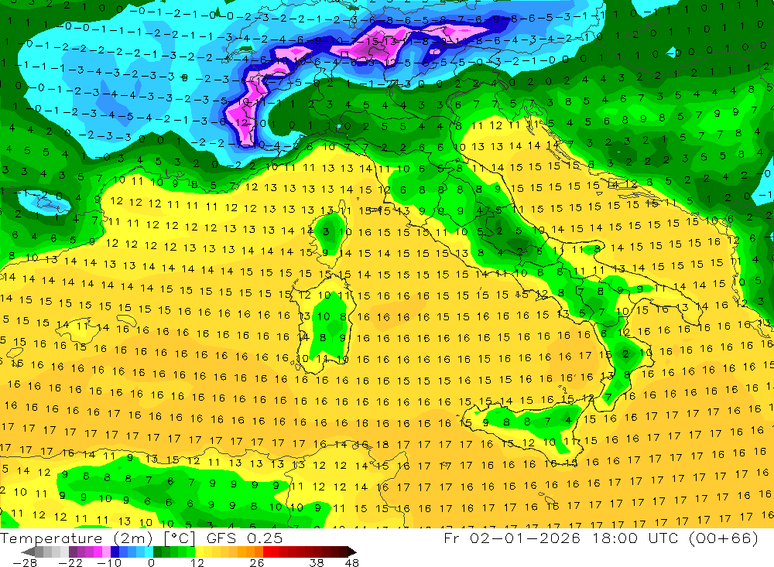Image resolution: width=774 pixels, height=567 pixels.
Task: Click the dark maroon right arrow end of the colorbar
Action: click(x=351, y=552)
